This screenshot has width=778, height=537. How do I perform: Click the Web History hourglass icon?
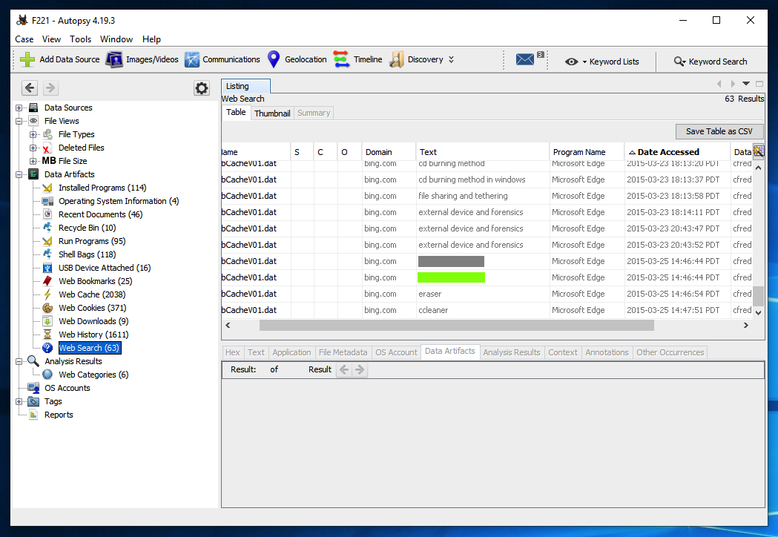coord(47,335)
